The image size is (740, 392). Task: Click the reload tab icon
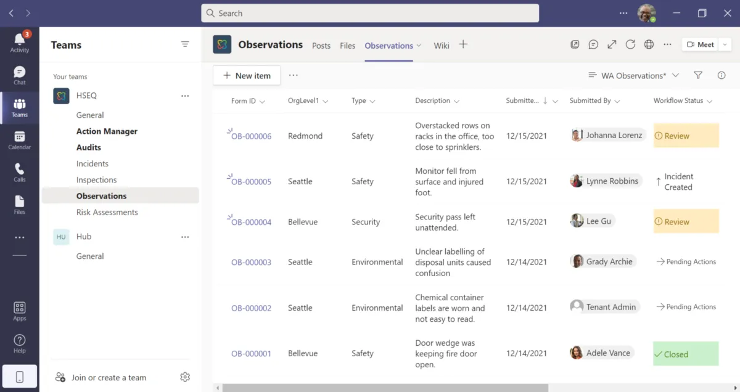(x=630, y=44)
